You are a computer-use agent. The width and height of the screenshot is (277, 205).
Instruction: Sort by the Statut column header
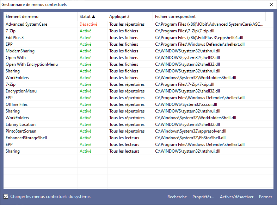pos(92,17)
